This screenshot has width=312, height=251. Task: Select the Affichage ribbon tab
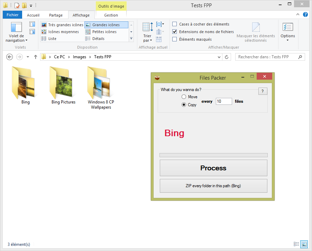(x=81, y=15)
